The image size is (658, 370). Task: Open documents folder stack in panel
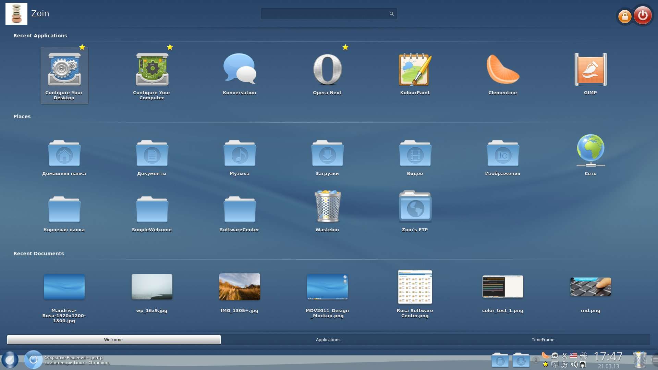tap(500, 360)
